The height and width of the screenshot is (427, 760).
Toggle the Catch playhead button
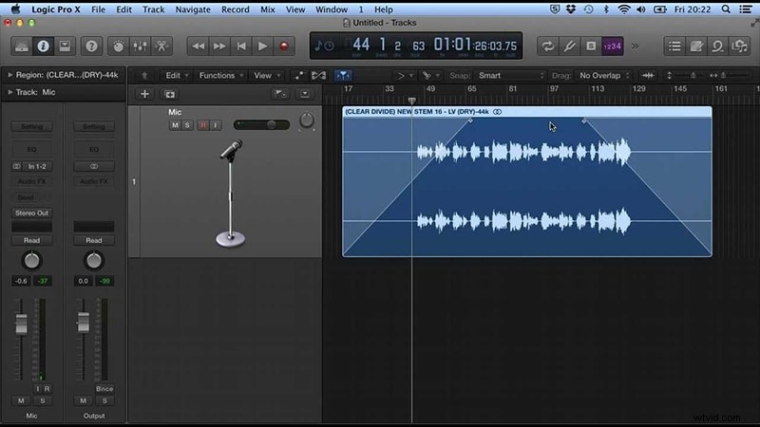point(343,76)
